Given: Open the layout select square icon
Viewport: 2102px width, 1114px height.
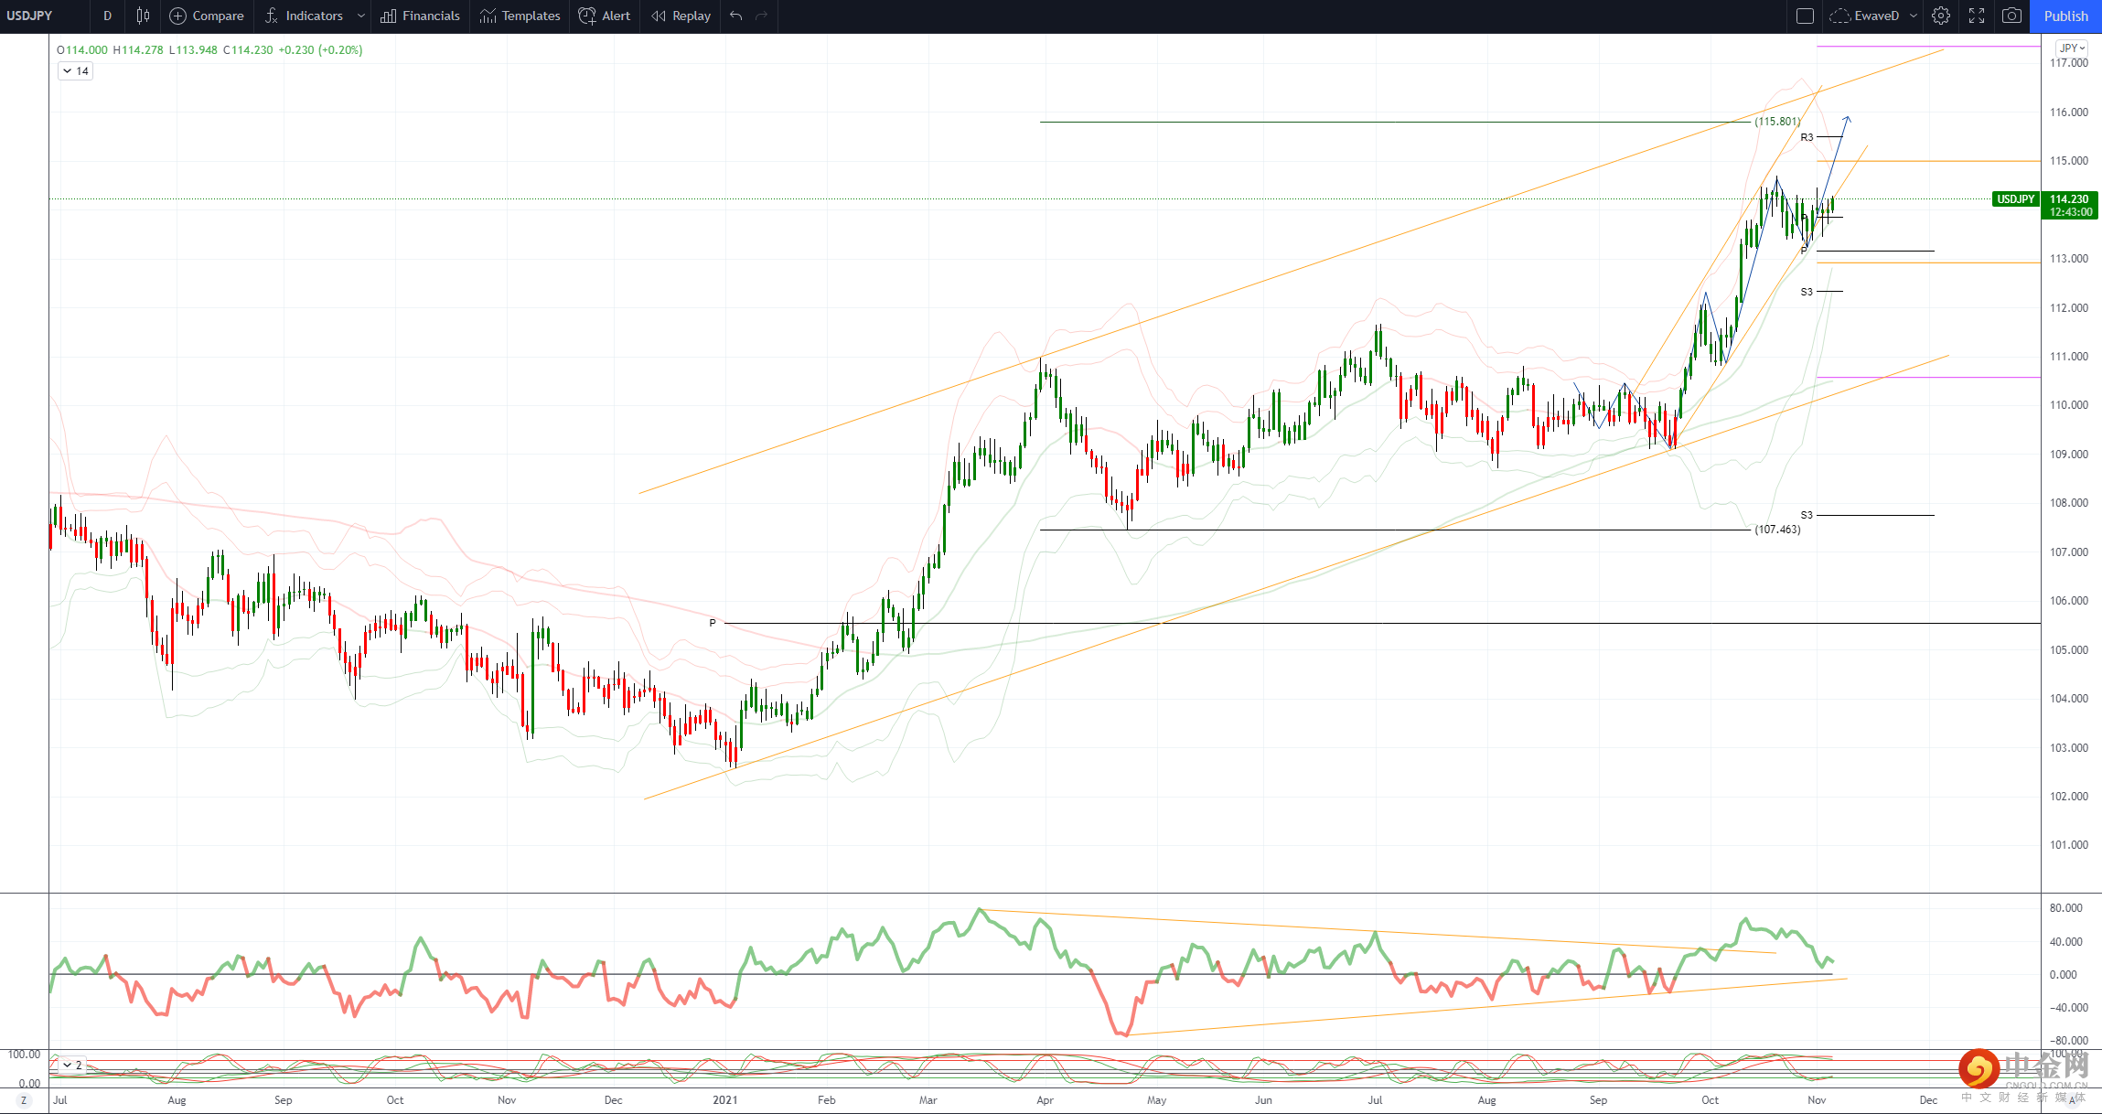Looking at the screenshot, I should (1805, 16).
